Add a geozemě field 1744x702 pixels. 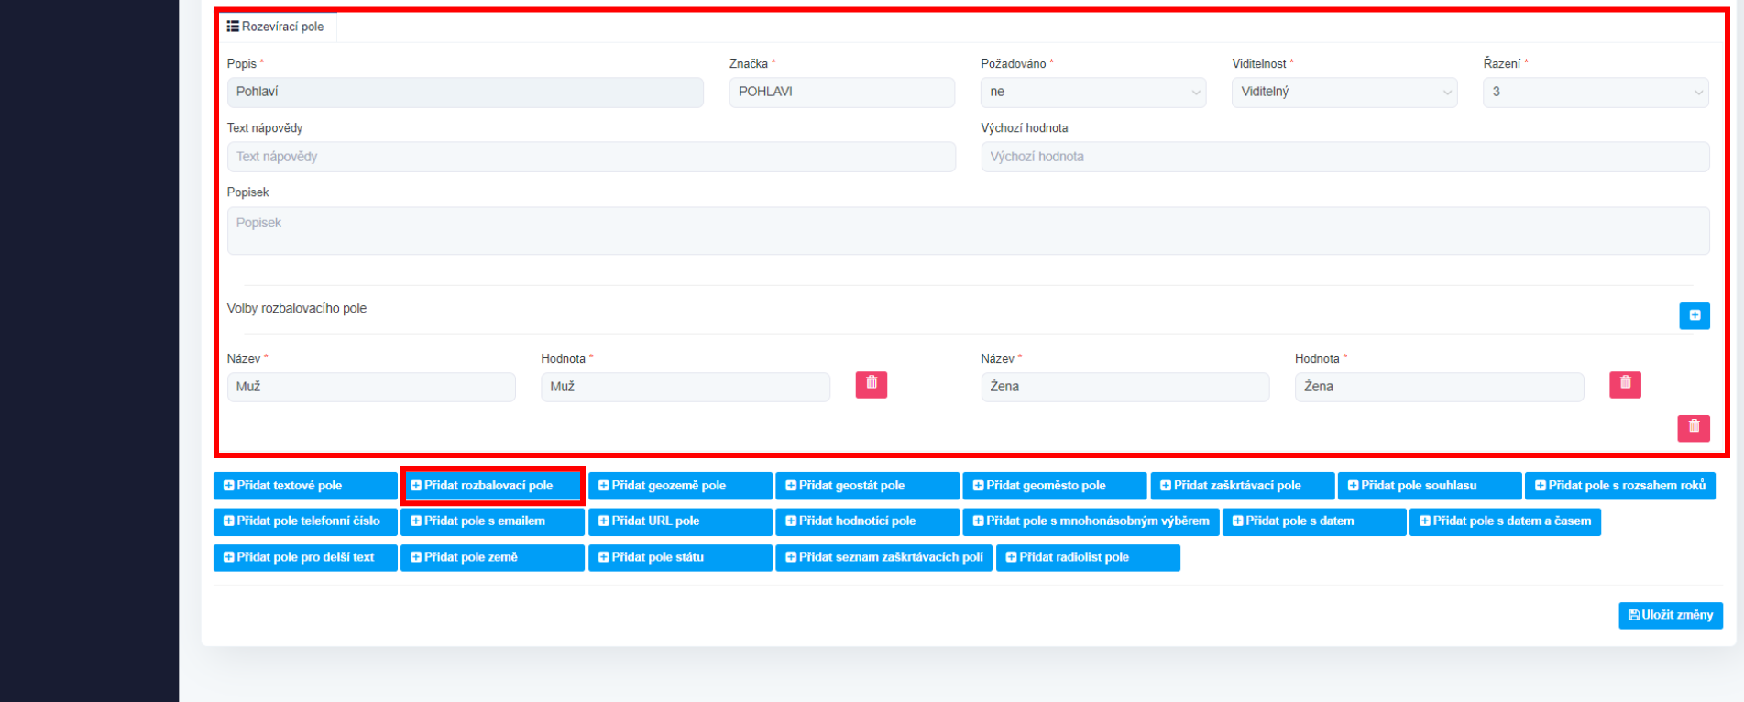pos(680,486)
